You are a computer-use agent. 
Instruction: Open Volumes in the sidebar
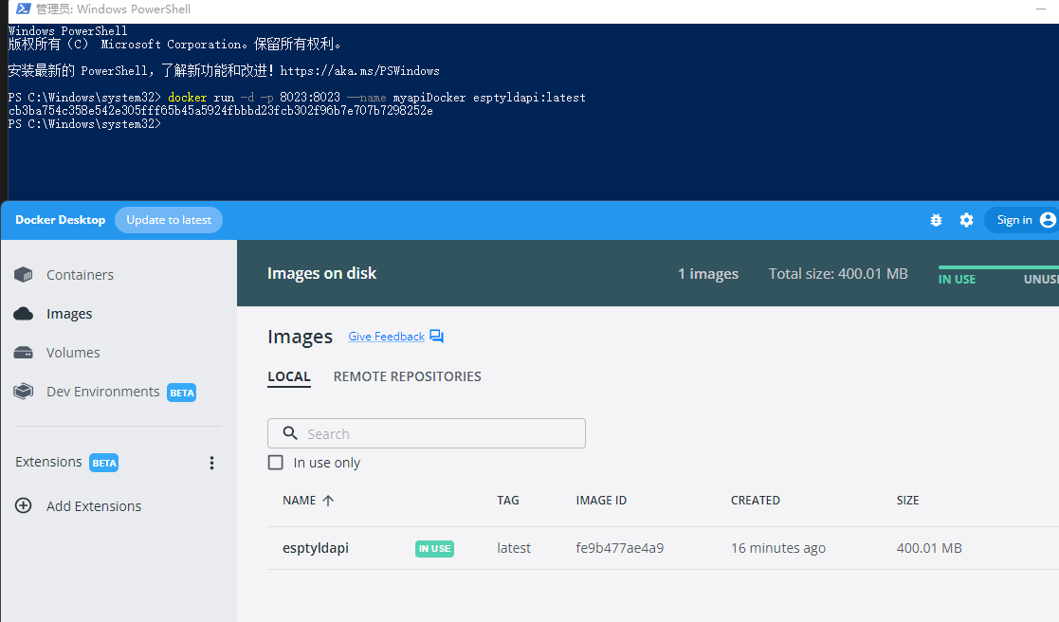[x=73, y=353]
